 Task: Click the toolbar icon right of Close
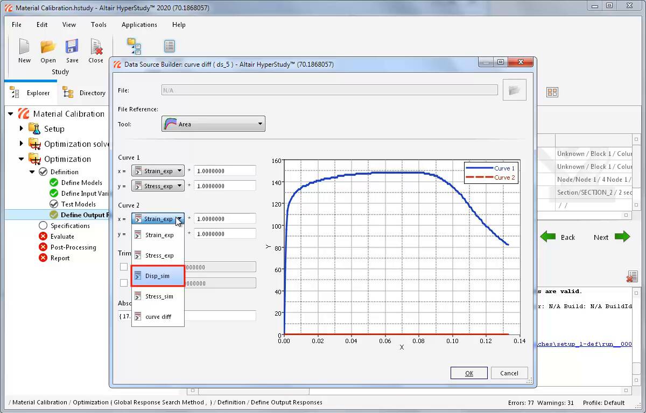click(x=134, y=46)
